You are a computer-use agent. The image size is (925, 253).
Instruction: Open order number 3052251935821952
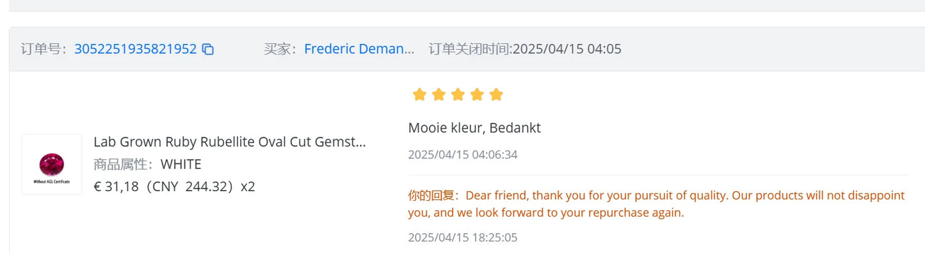tap(136, 49)
